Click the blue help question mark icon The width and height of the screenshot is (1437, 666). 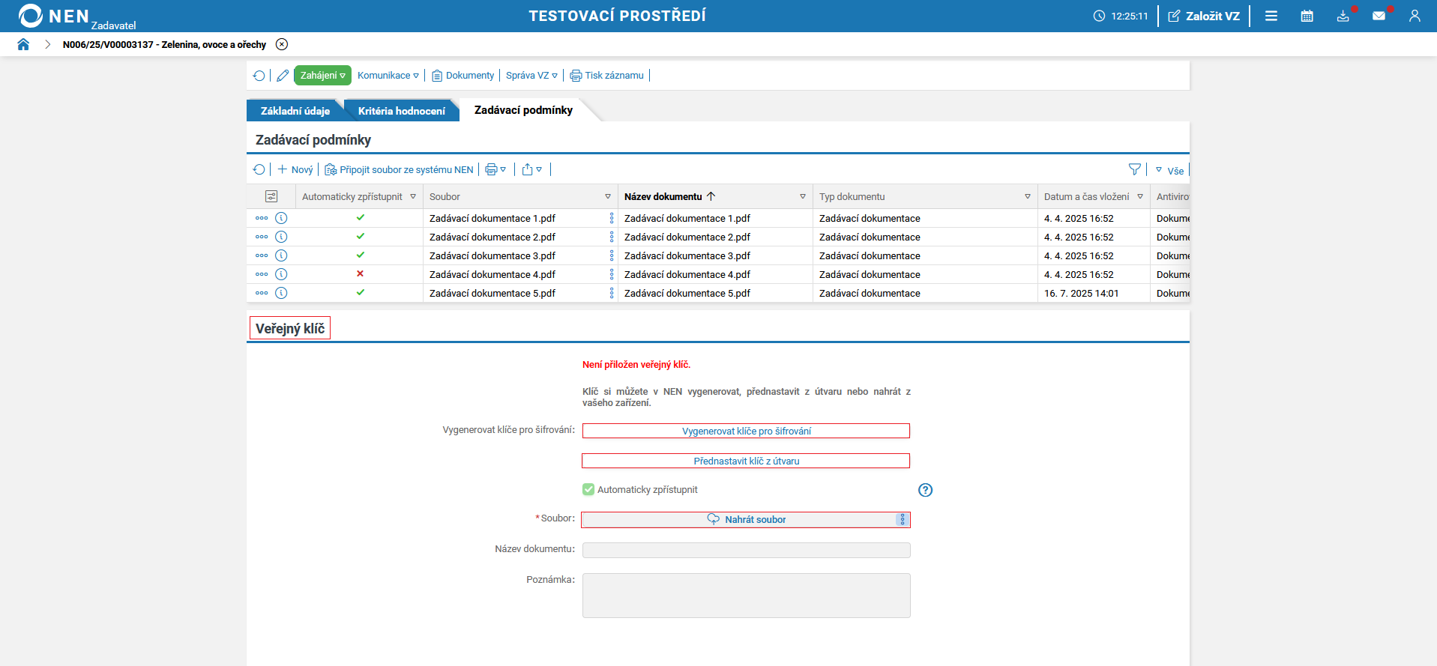point(925,490)
